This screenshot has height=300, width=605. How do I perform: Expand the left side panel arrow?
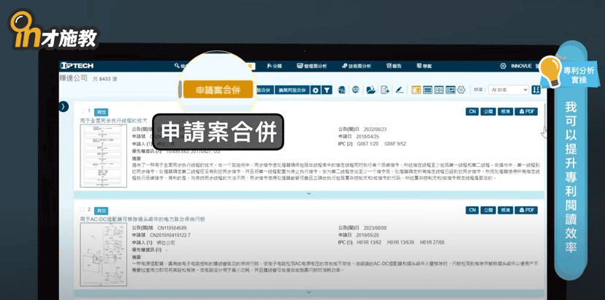point(64,106)
